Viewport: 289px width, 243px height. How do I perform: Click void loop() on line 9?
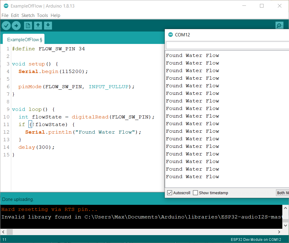click(x=33, y=109)
